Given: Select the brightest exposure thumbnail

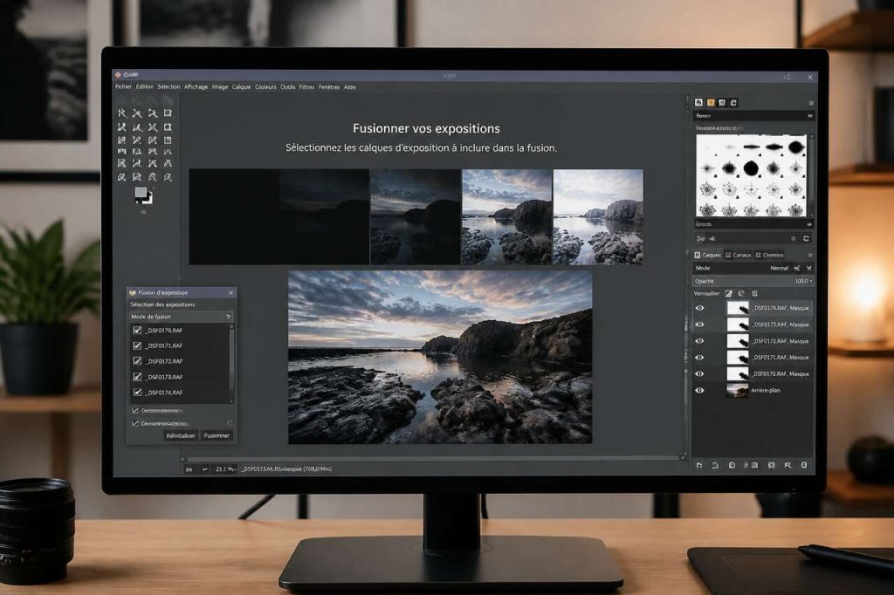Looking at the screenshot, I should coord(598,216).
